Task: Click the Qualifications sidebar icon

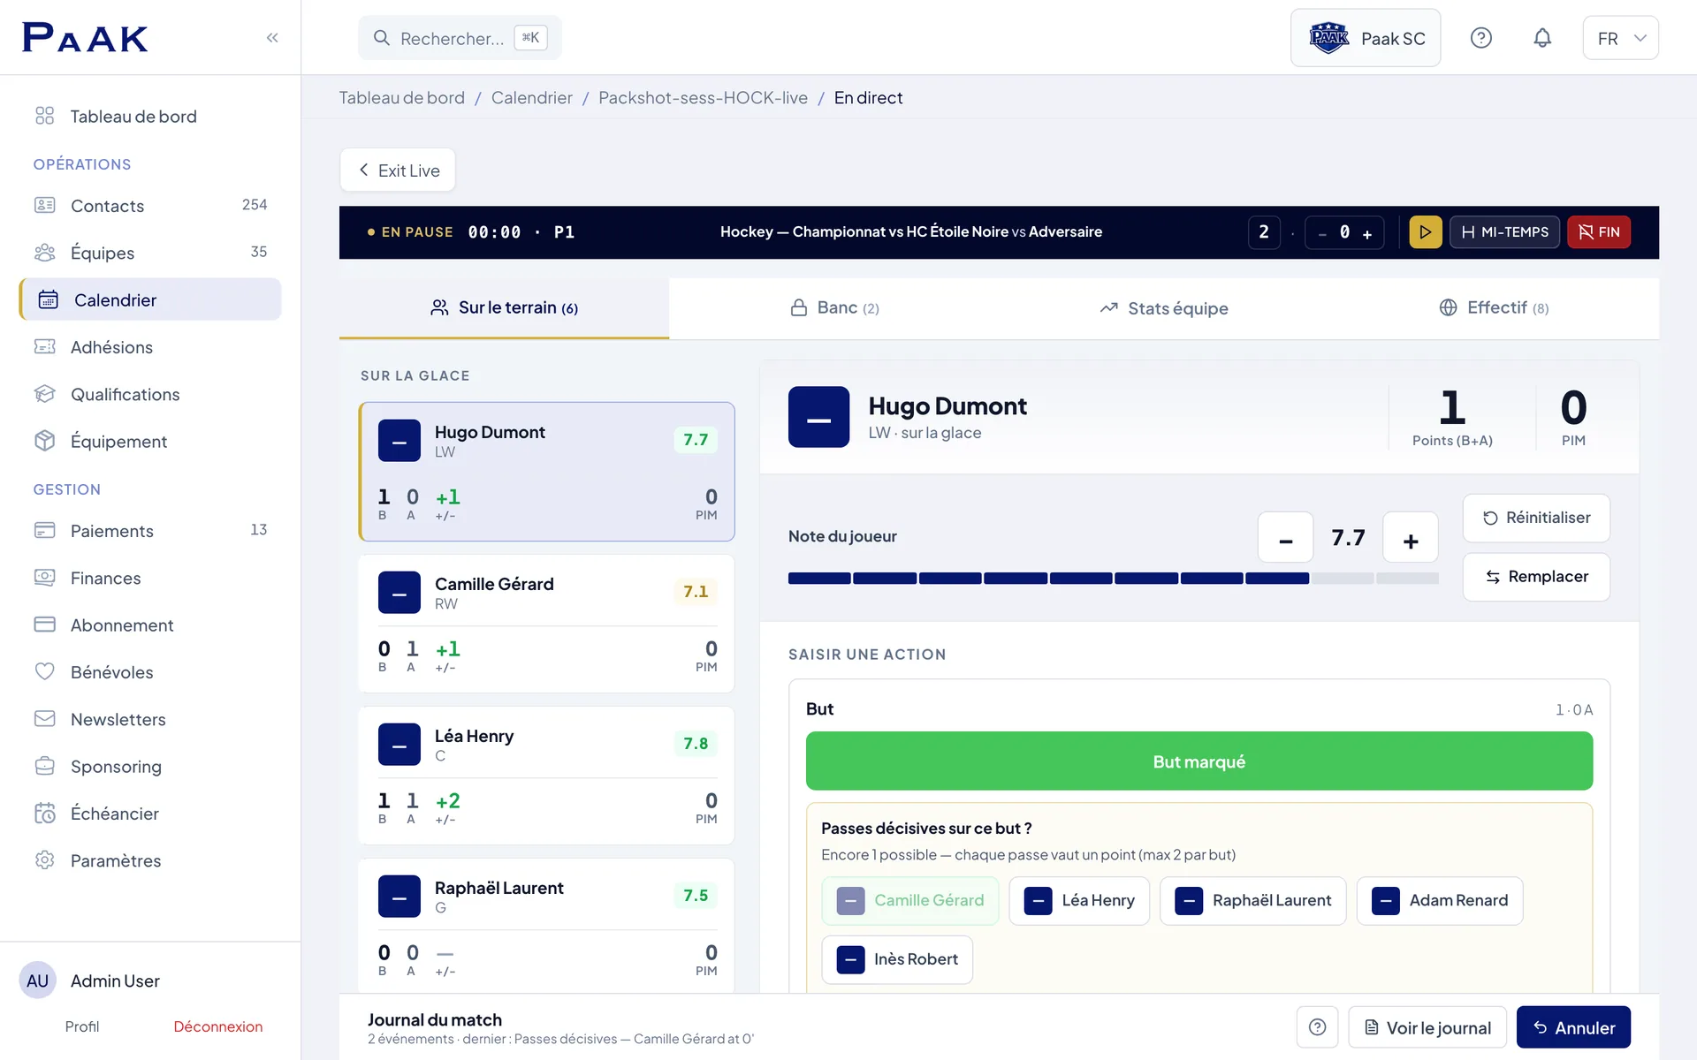Action: (45, 394)
